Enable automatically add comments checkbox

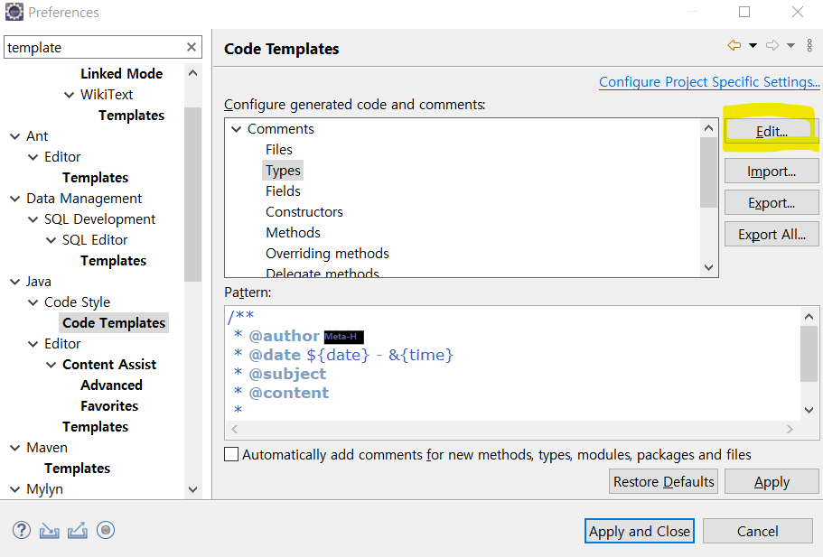(x=231, y=454)
